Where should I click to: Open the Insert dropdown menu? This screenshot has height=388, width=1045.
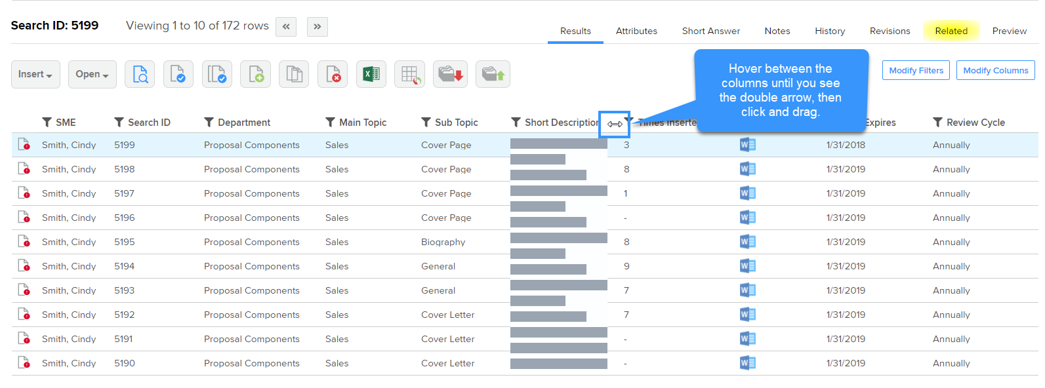pyautogui.click(x=35, y=74)
